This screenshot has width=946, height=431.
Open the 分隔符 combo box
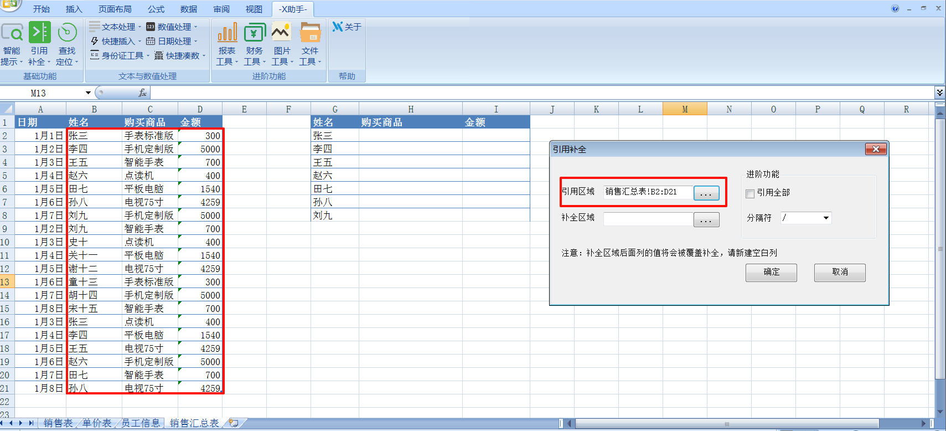click(806, 218)
